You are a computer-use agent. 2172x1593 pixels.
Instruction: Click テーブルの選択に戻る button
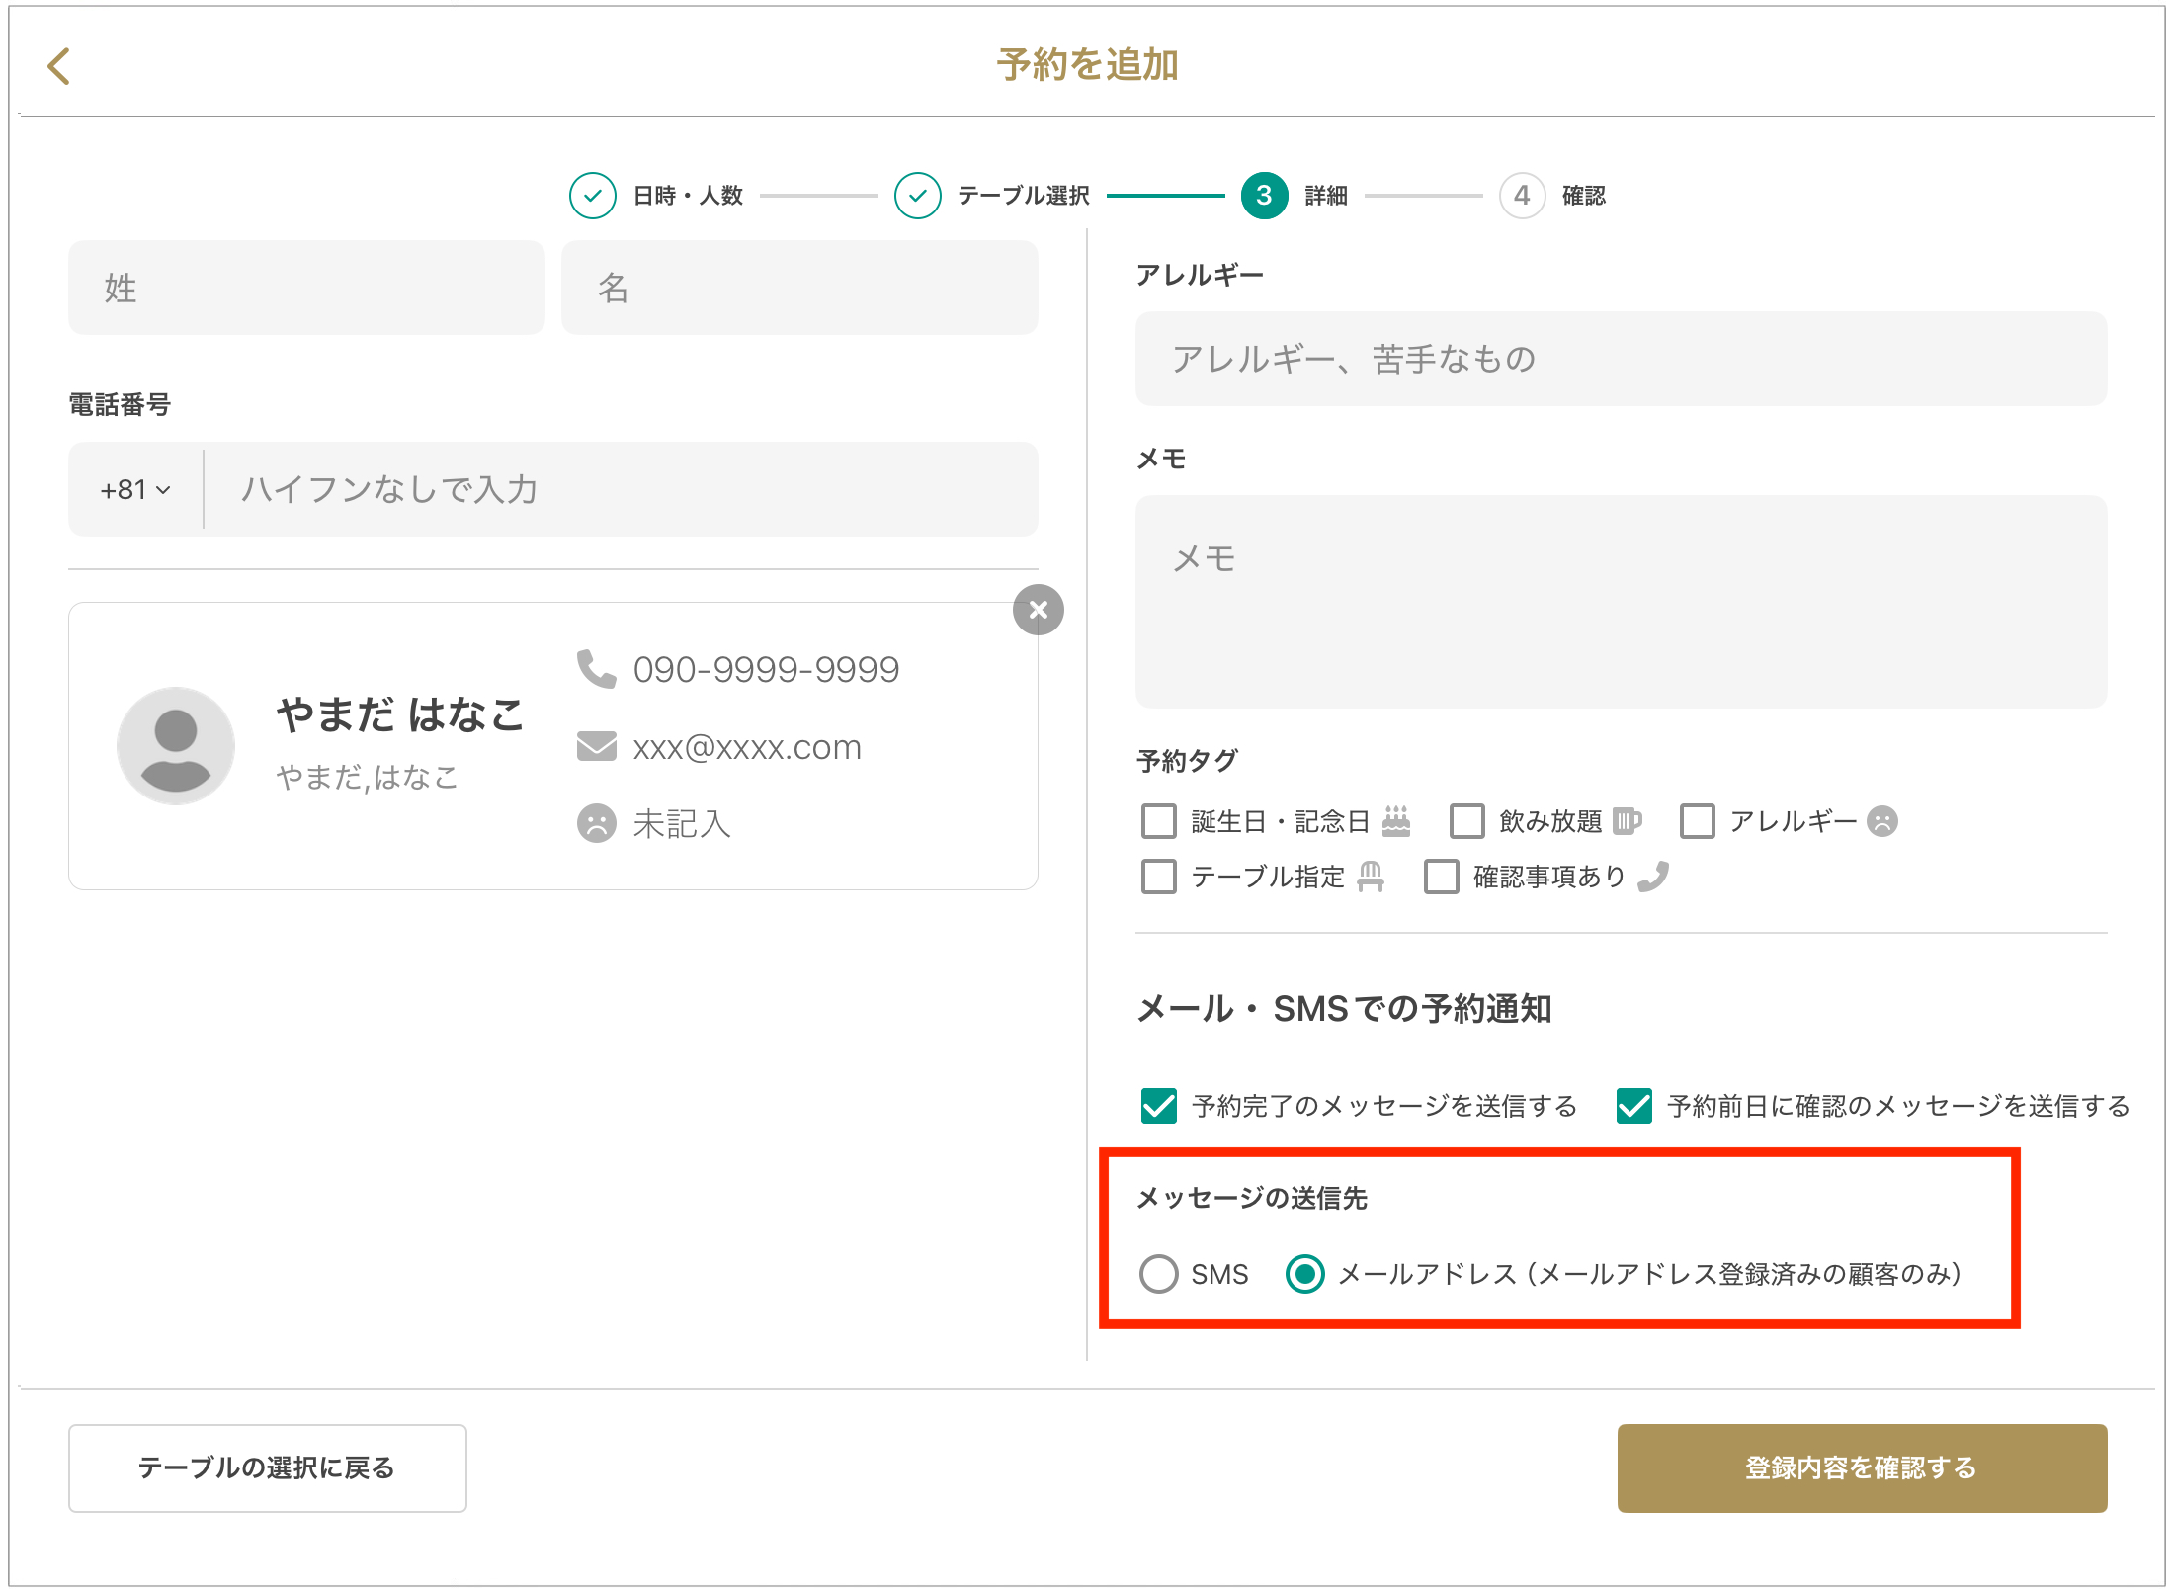[x=267, y=1467]
